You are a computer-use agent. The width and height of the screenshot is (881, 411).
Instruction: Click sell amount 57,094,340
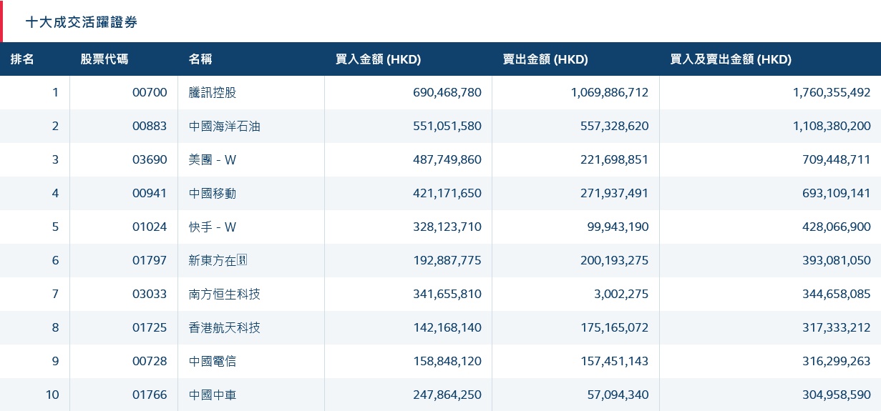tap(618, 395)
